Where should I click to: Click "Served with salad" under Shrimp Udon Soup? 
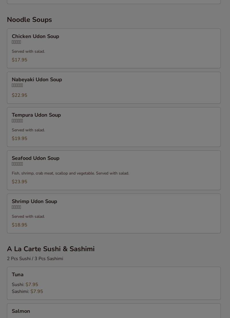(28, 217)
